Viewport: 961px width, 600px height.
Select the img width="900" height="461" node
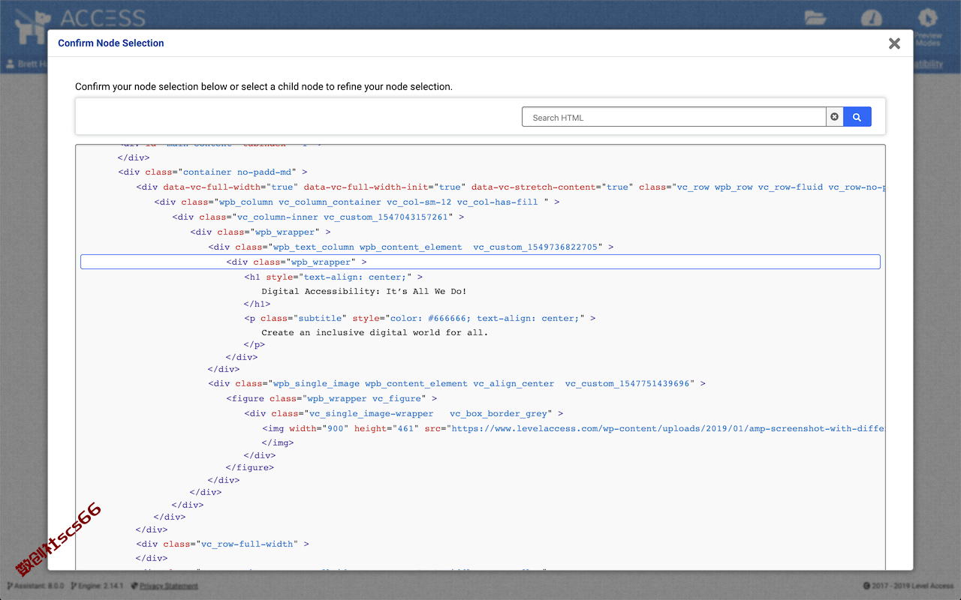coord(574,428)
